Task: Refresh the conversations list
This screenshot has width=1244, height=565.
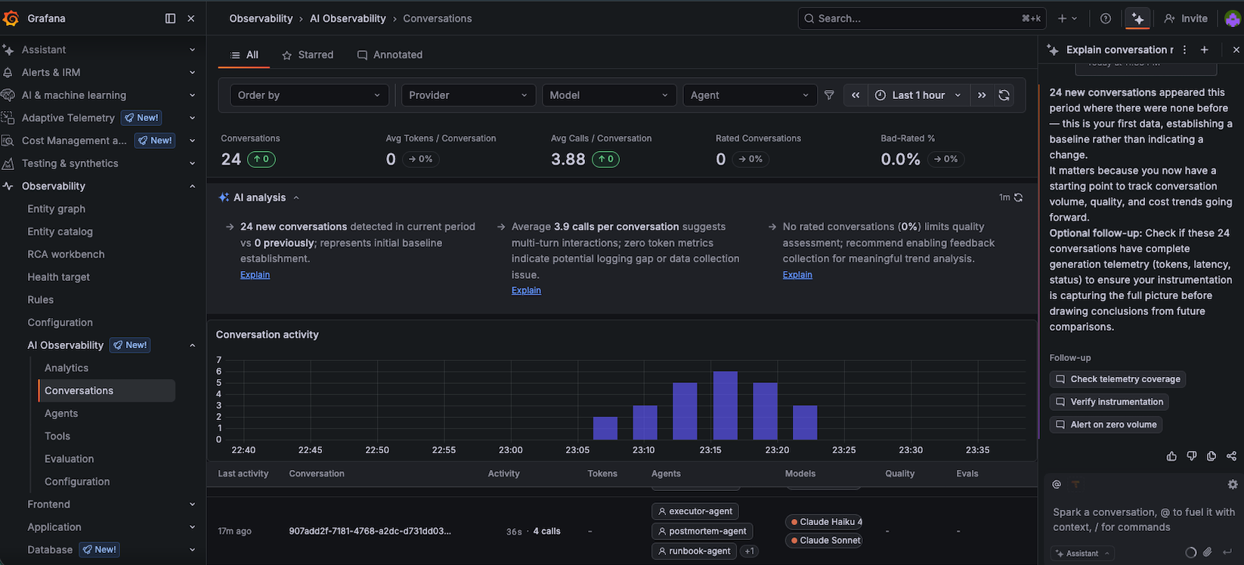Action: 1004,95
